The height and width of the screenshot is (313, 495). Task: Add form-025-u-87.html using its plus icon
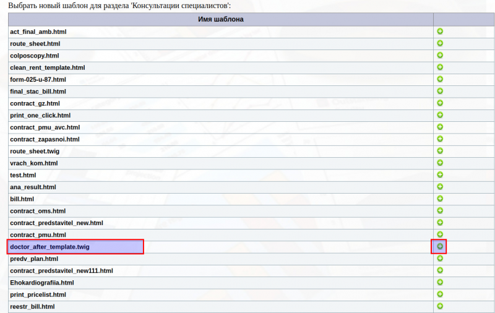point(440,79)
